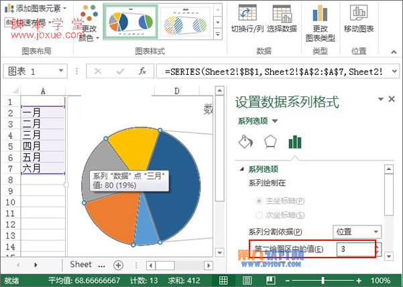Open the Effects pentagon tab in format pane
The image size is (403, 287).
click(270, 141)
